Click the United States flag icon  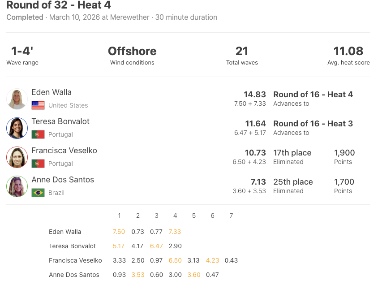coord(38,105)
